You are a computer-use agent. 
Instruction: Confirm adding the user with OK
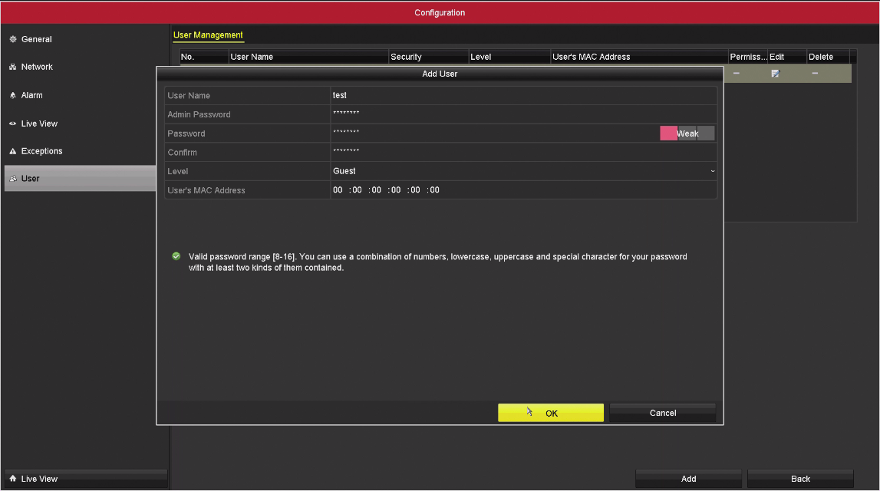pyautogui.click(x=551, y=413)
